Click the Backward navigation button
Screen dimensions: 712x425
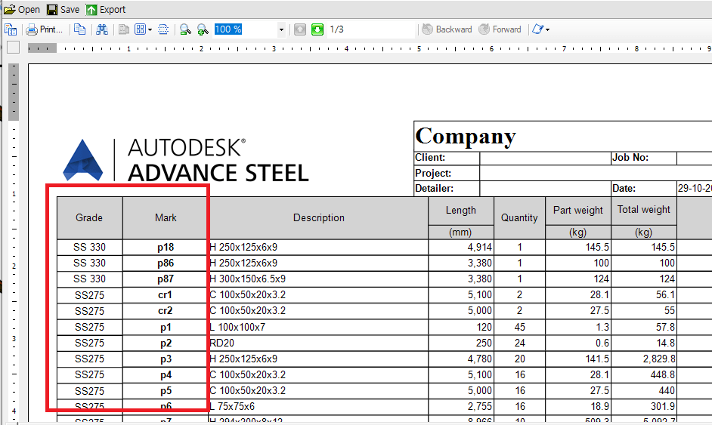[x=447, y=29]
